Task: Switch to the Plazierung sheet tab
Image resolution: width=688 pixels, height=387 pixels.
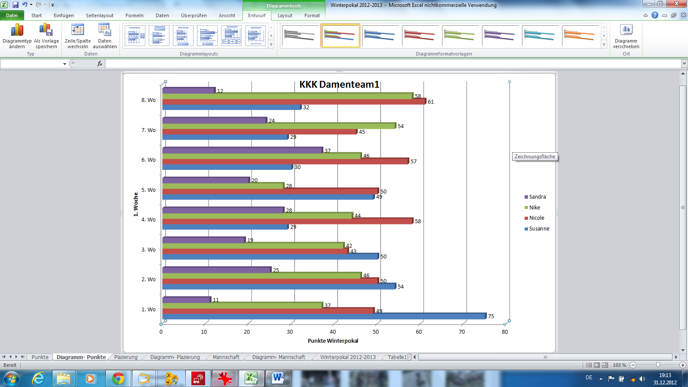Action: (x=126, y=357)
